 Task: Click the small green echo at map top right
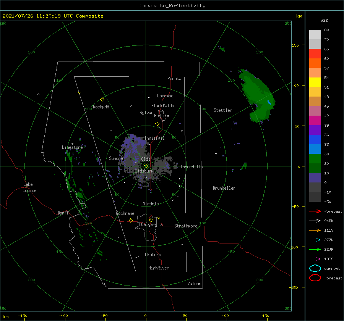pos(222,49)
